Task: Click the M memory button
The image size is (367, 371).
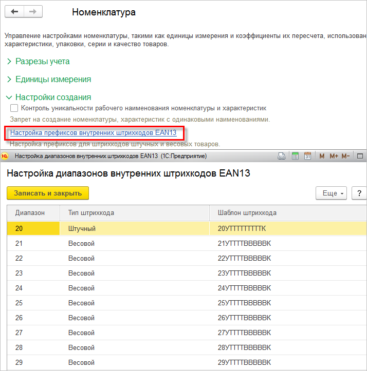Action: (x=322, y=156)
